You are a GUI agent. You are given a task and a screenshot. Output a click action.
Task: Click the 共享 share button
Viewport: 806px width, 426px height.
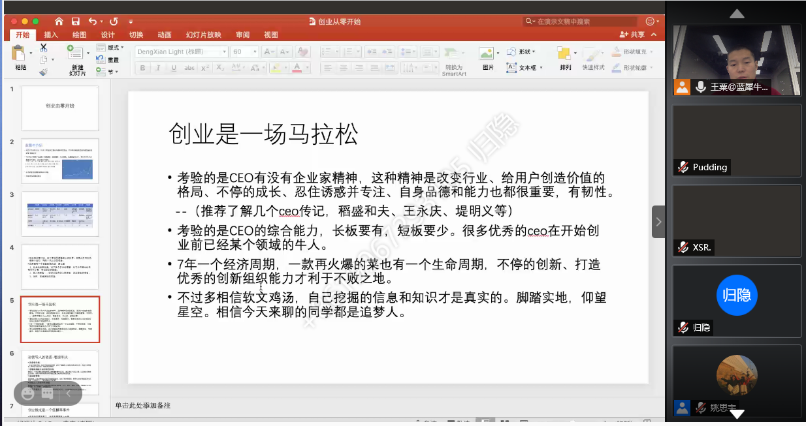pyautogui.click(x=632, y=35)
